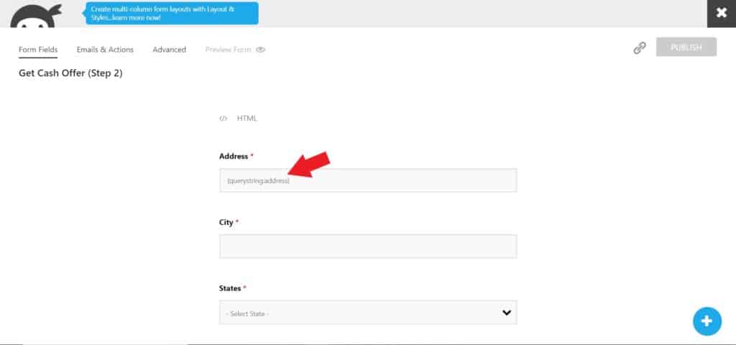Image resolution: width=736 pixels, height=345 pixels.
Task: Click the chain link public URL icon
Action: pyautogui.click(x=639, y=48)
